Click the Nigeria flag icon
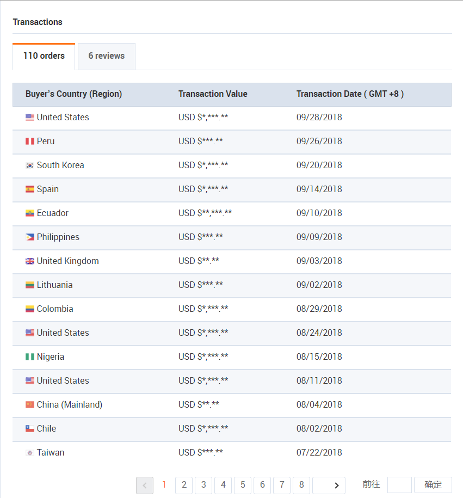 [30, 357]
